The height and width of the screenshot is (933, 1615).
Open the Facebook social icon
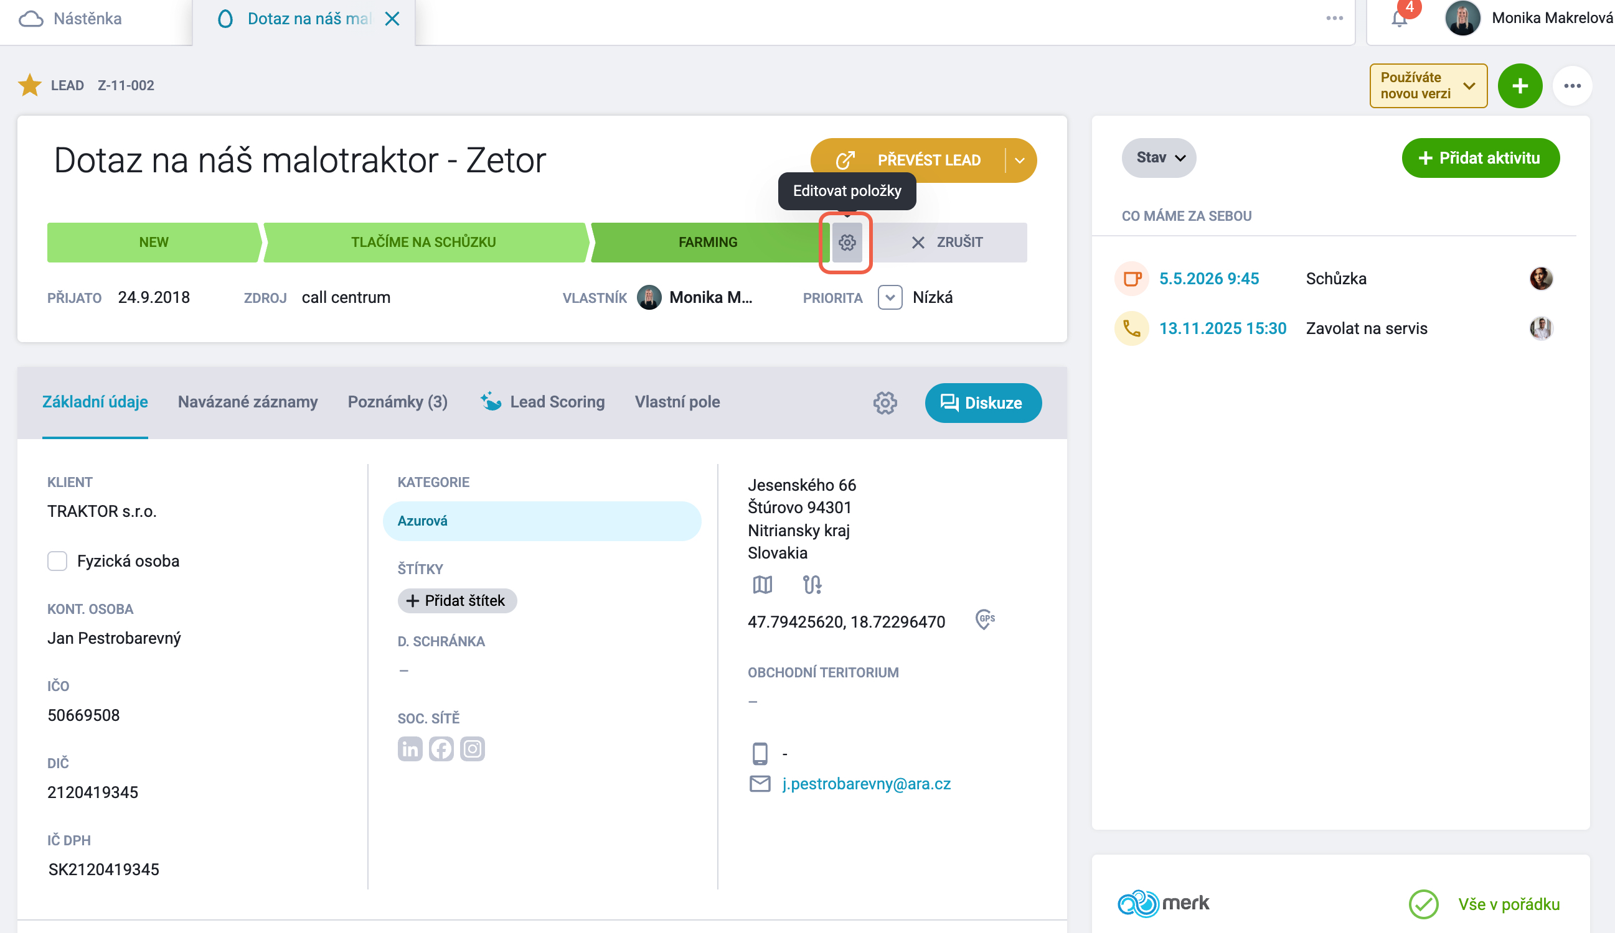(441, 750)
